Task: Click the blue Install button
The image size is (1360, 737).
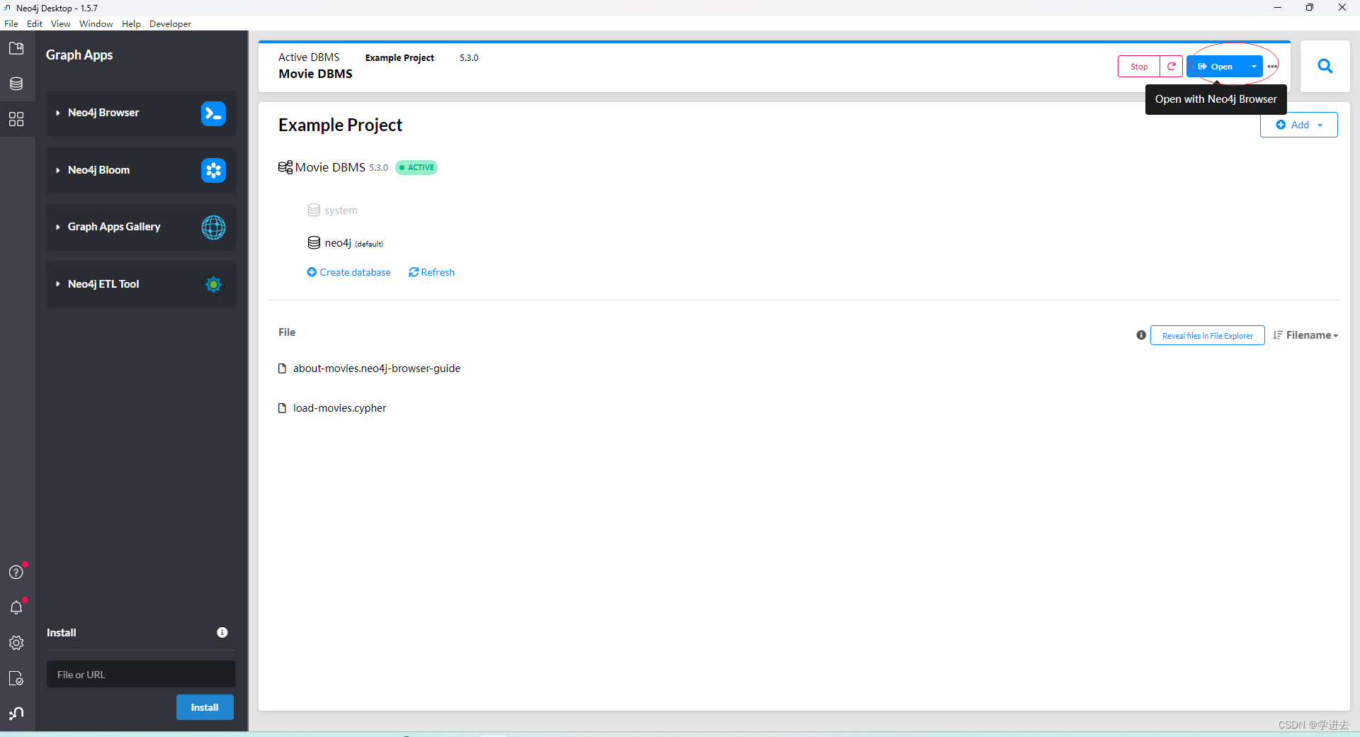Action: point(205,707)
